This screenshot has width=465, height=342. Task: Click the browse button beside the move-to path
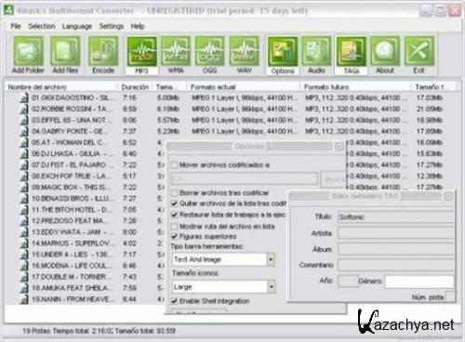333,179
